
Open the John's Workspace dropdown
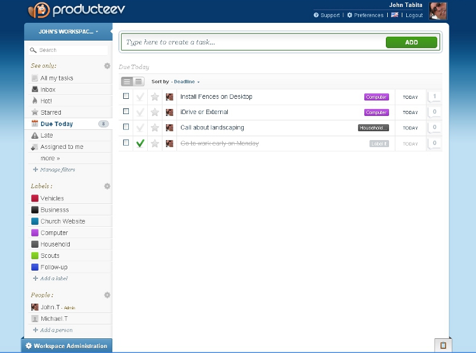[68, 31]
